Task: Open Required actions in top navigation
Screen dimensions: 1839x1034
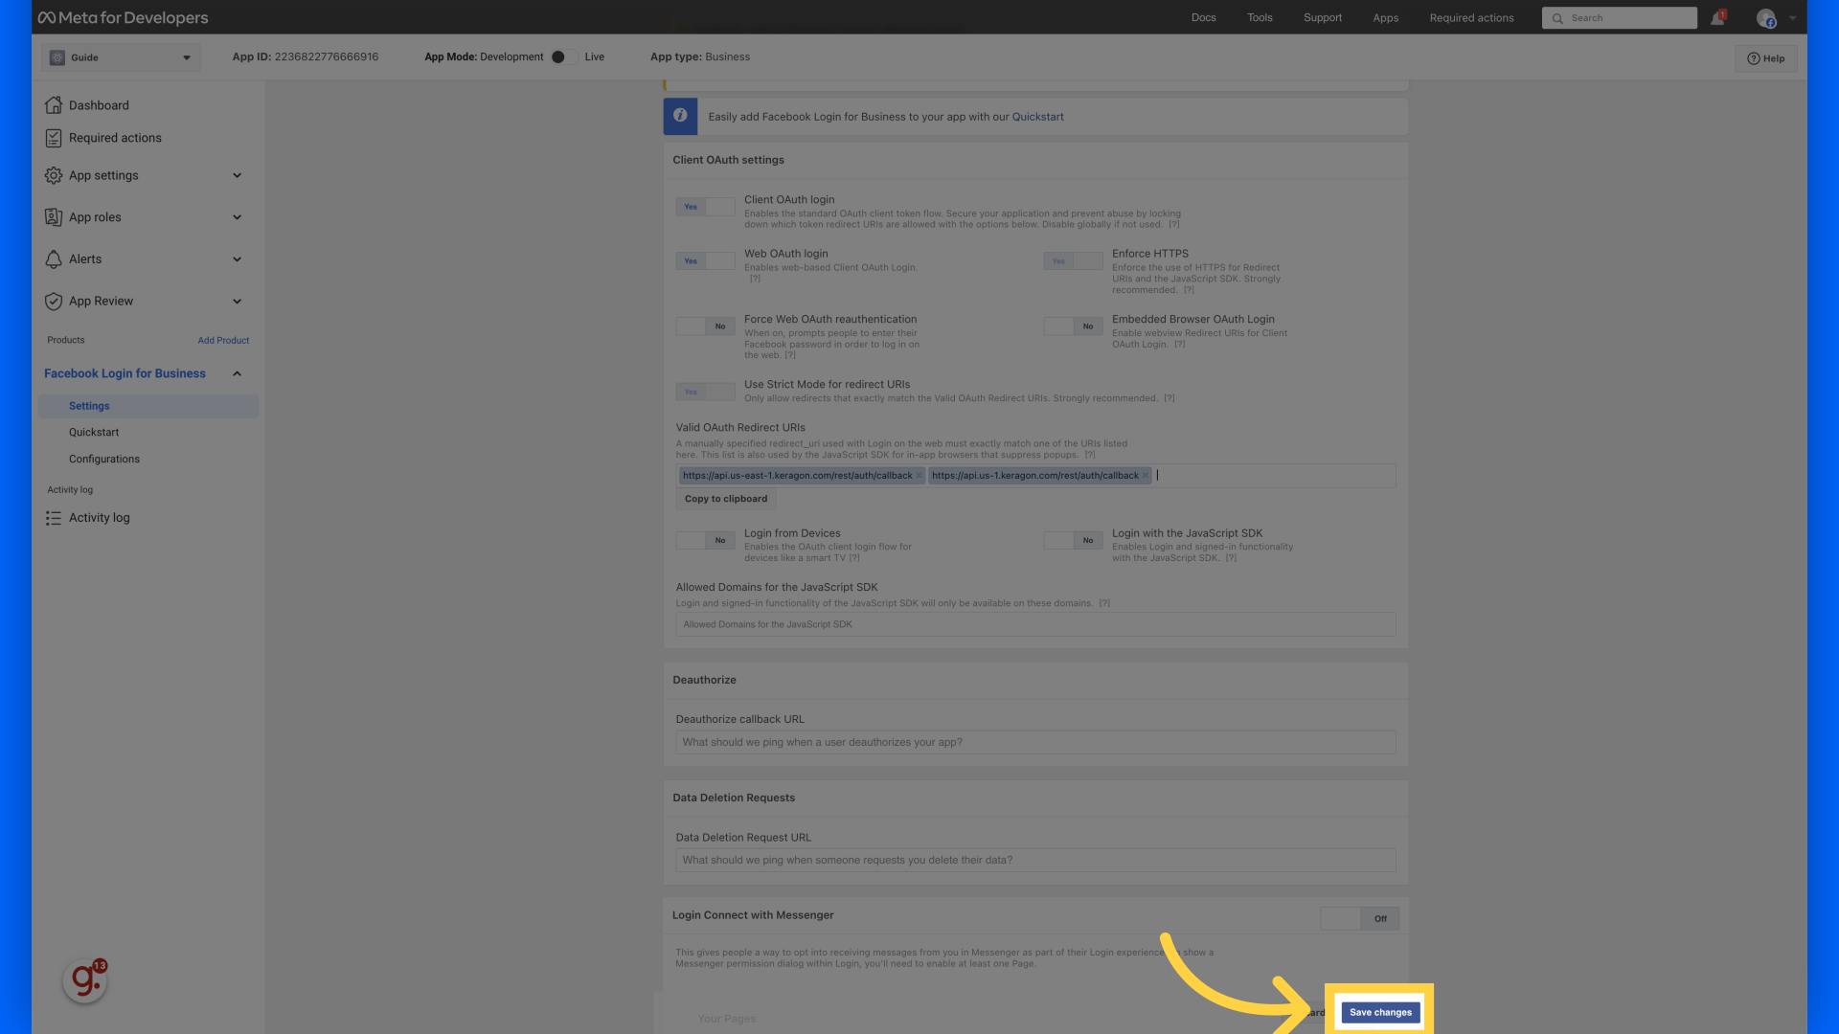Action: click(x=1471, y=18)
